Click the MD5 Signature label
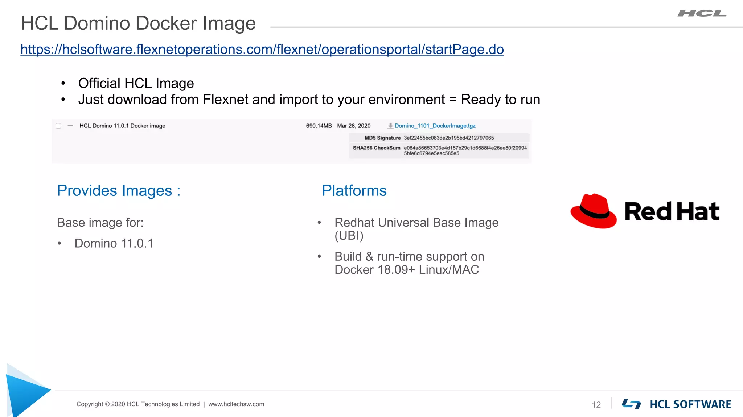The image size is (743, 417). (382, 138)
